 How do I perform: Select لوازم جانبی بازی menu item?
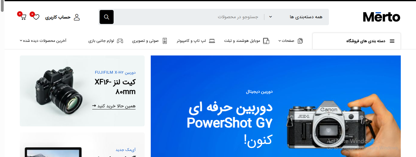pos(101,41)
